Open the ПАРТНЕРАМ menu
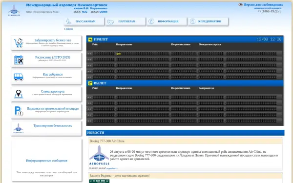This screenshot has height=183, width=293. point(126,21)
